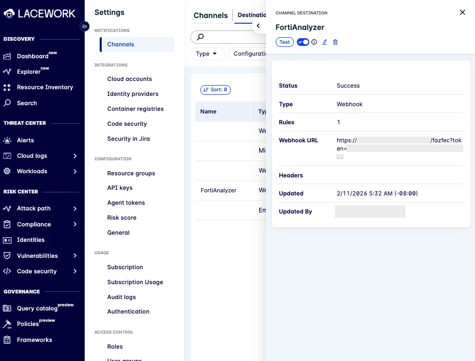Click the channels search field

click(x=228, y=37)
